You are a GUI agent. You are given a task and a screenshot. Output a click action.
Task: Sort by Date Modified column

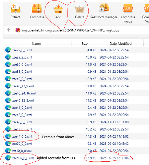coord(120,44)
